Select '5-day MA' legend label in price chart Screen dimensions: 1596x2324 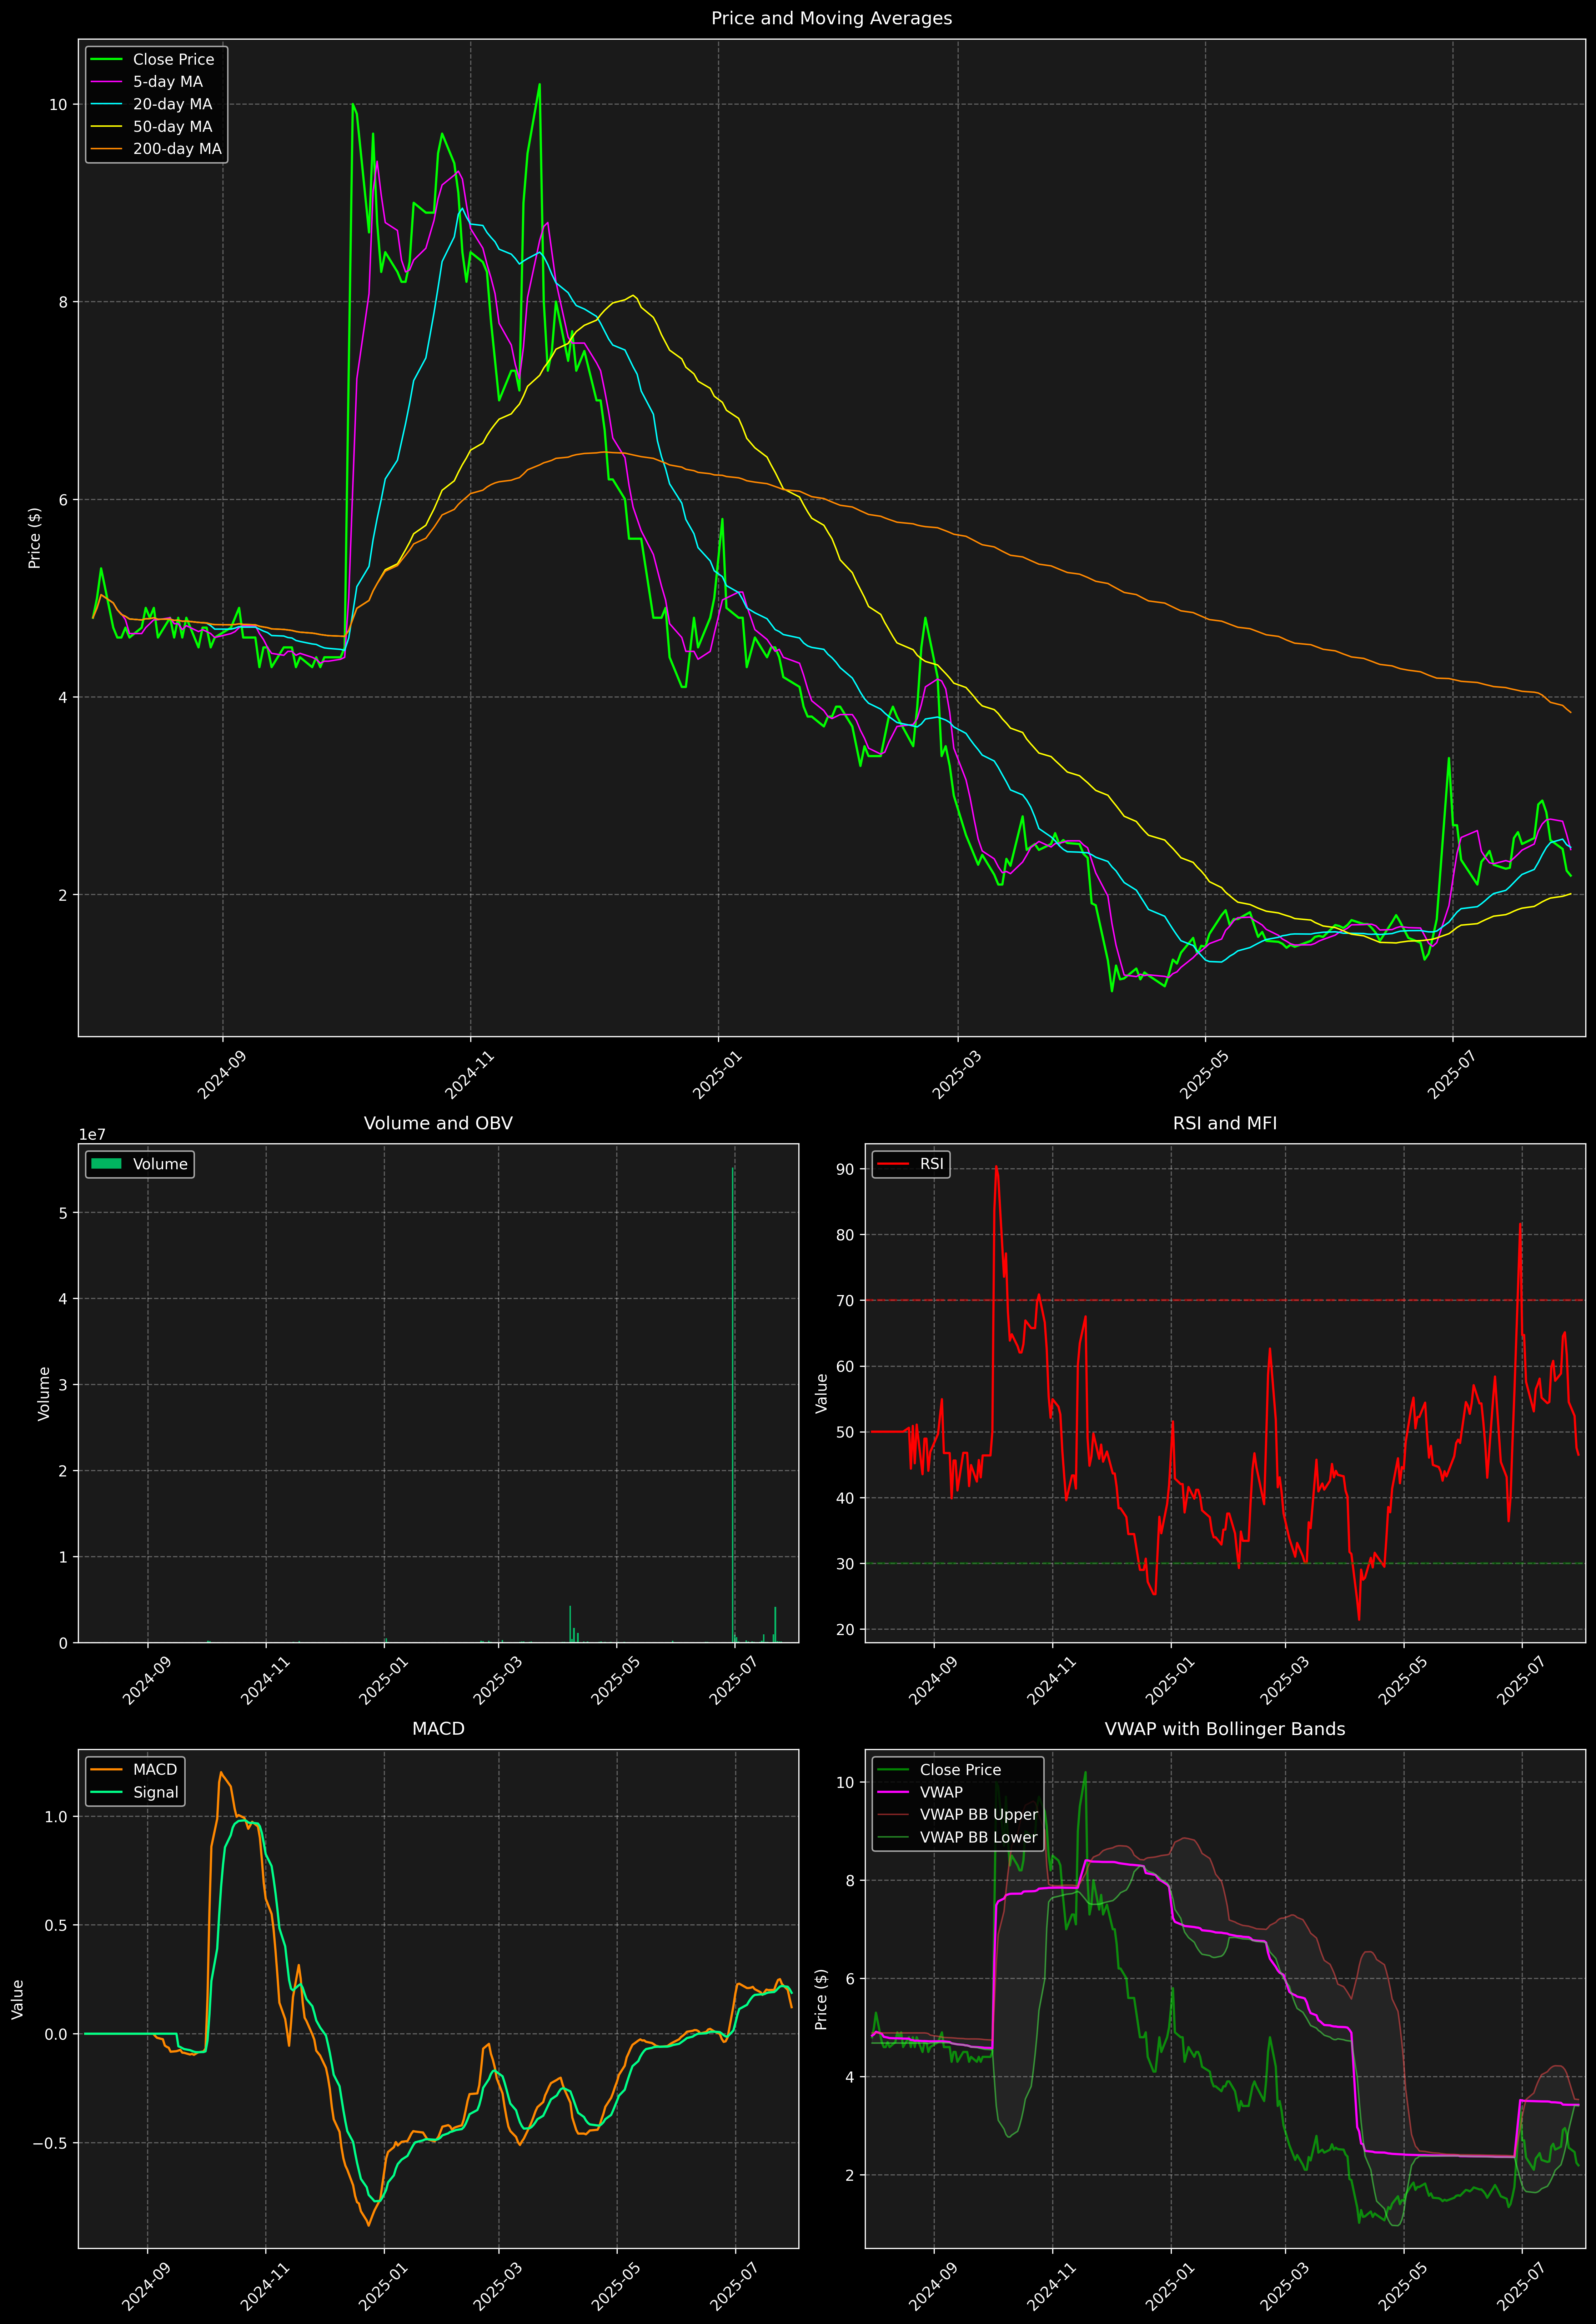point(168,82)
